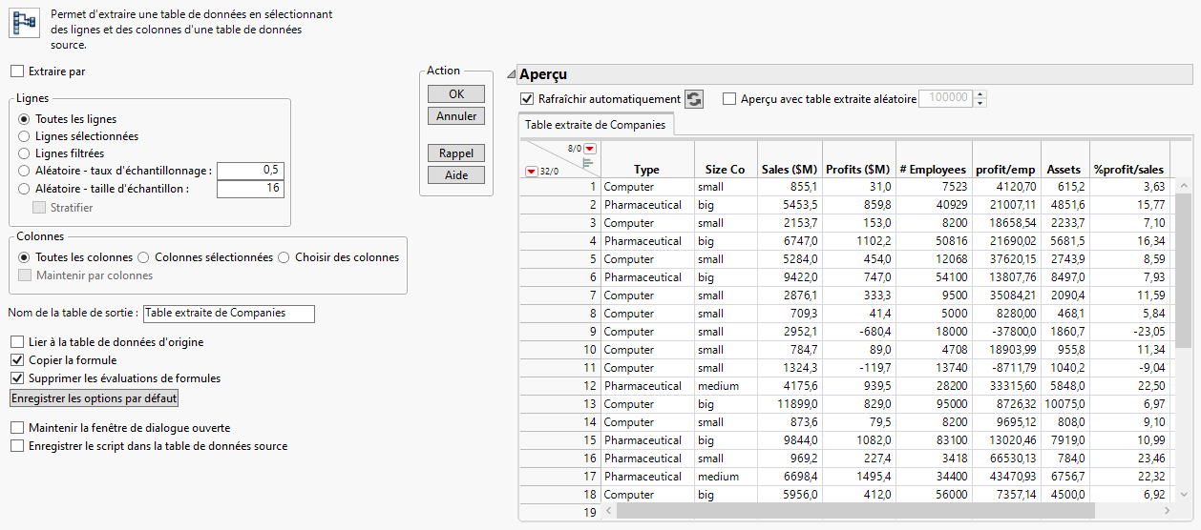
Task: Uncheck Rafraîchir automatiquement
Action: 527,99
